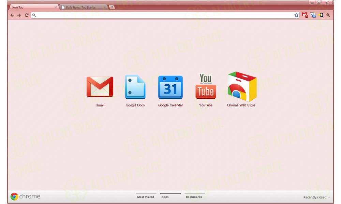
Task: Open a new tab with plus button
Action: coord(112,7)
